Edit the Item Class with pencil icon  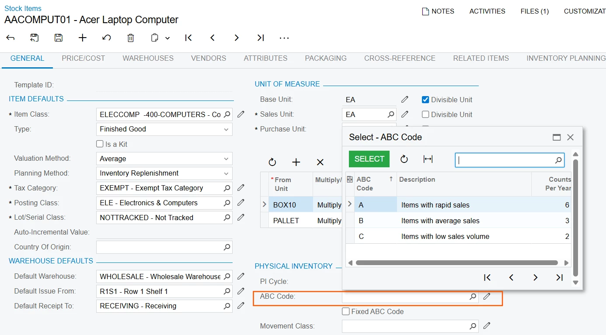241,114
